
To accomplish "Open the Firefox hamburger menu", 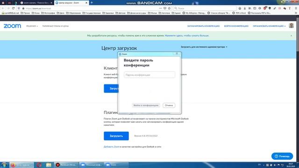I will point(296,8).
